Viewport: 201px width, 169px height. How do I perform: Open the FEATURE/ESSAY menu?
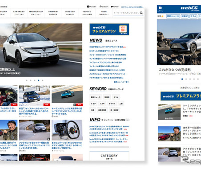36,13
